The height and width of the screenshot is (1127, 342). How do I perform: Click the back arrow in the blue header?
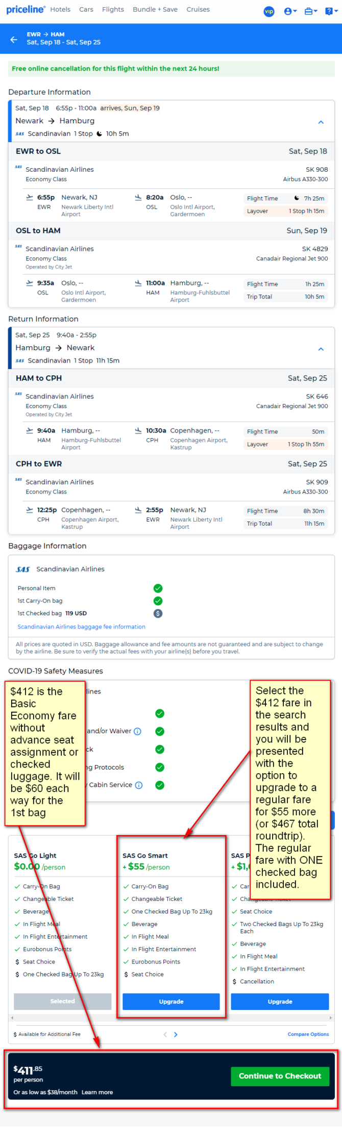pos(14,39)
